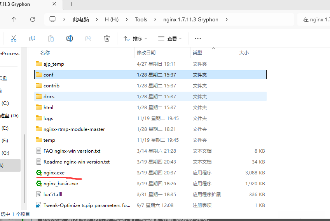Click the 应用程序扩展 type cell
Screen dimensions: 330x221
coord(207,194)
